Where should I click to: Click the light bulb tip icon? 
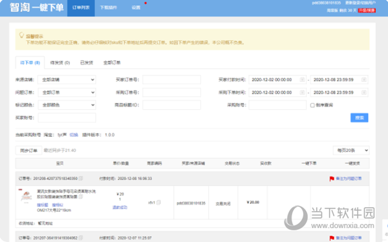[21, 35]
